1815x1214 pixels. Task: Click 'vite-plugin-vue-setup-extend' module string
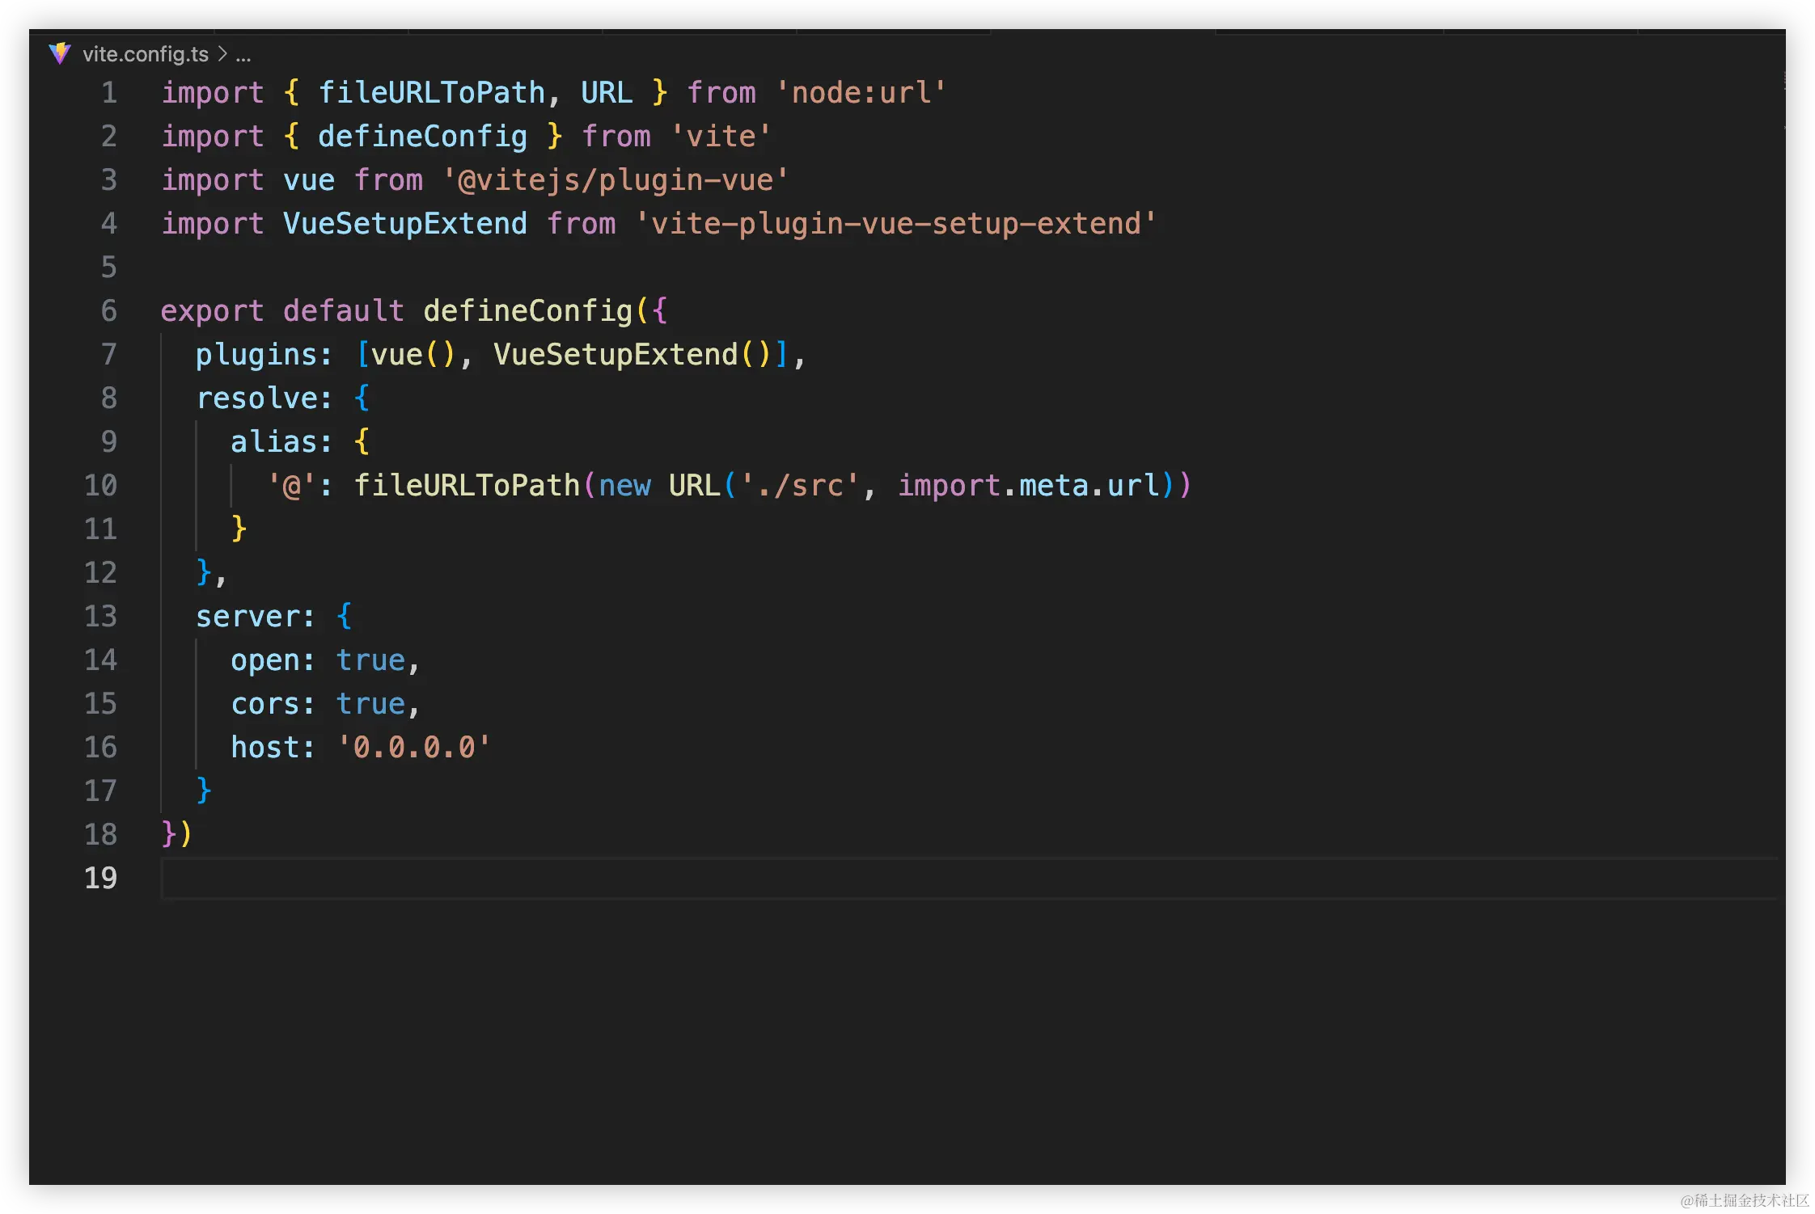coord(895,224)
